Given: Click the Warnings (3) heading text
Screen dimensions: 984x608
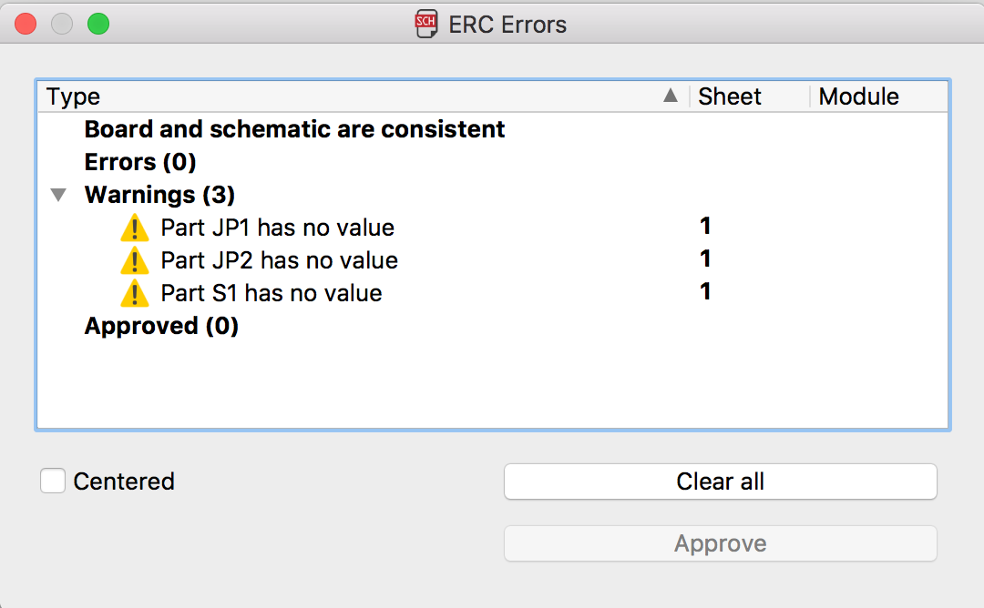Looking at the screenshot, I should pyautogui.click(x=160, y=195).
